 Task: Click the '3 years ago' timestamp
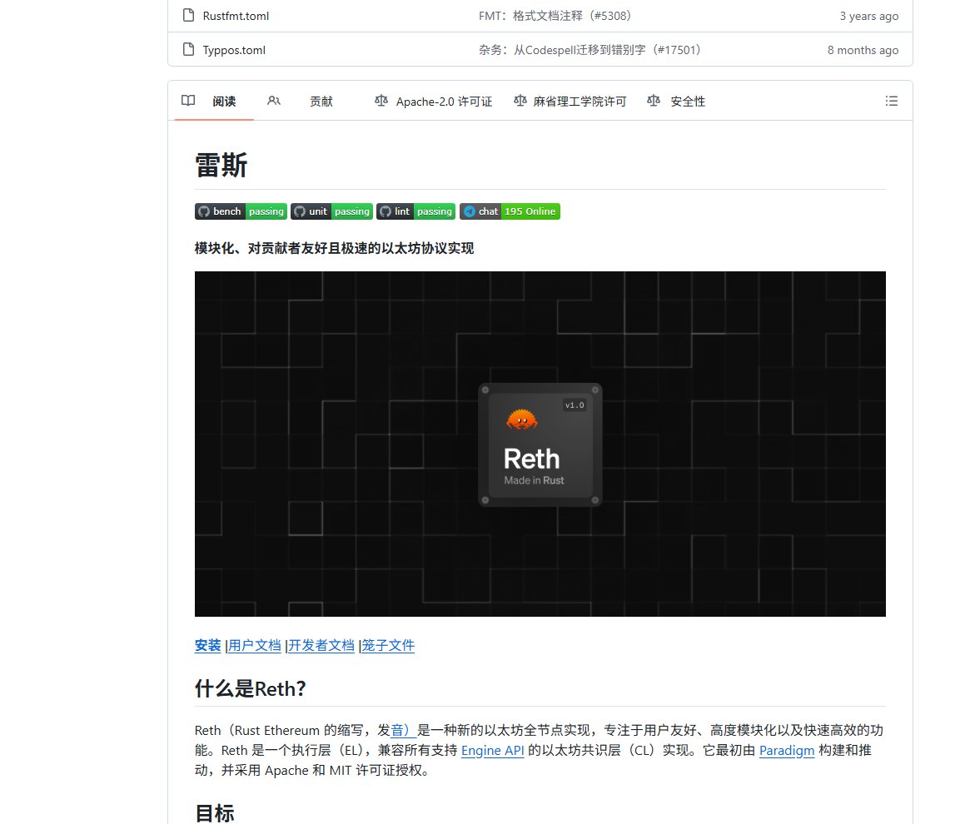pos(868,16)
